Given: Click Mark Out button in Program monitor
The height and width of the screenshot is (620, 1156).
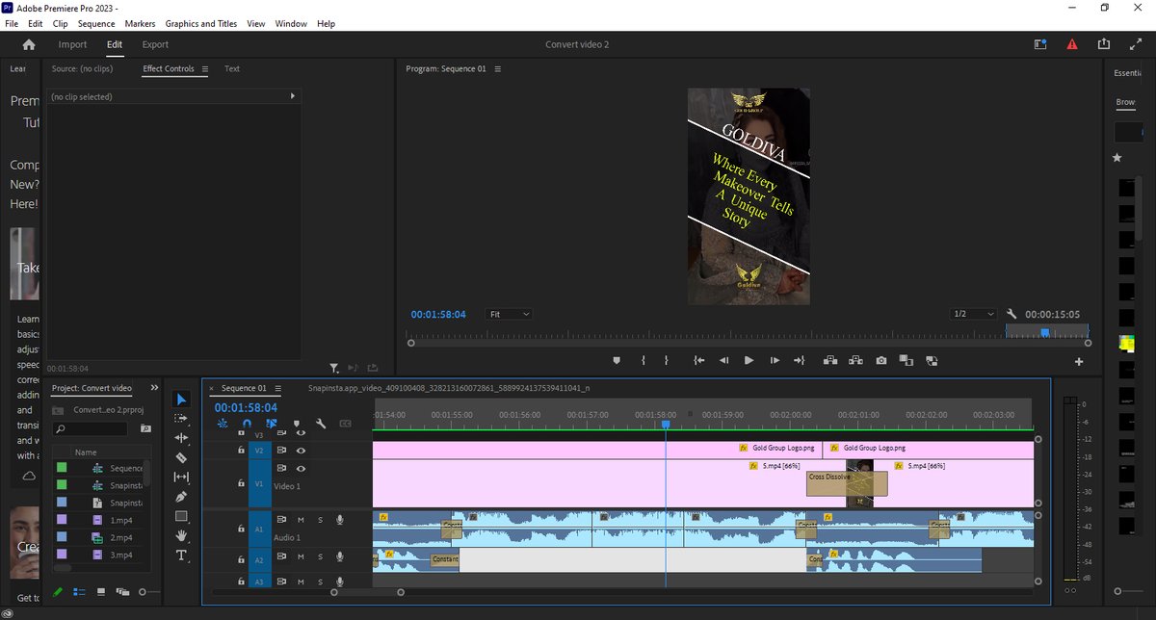Looking at the screenshot, I should pyautogui.click(x=666, y=361).
